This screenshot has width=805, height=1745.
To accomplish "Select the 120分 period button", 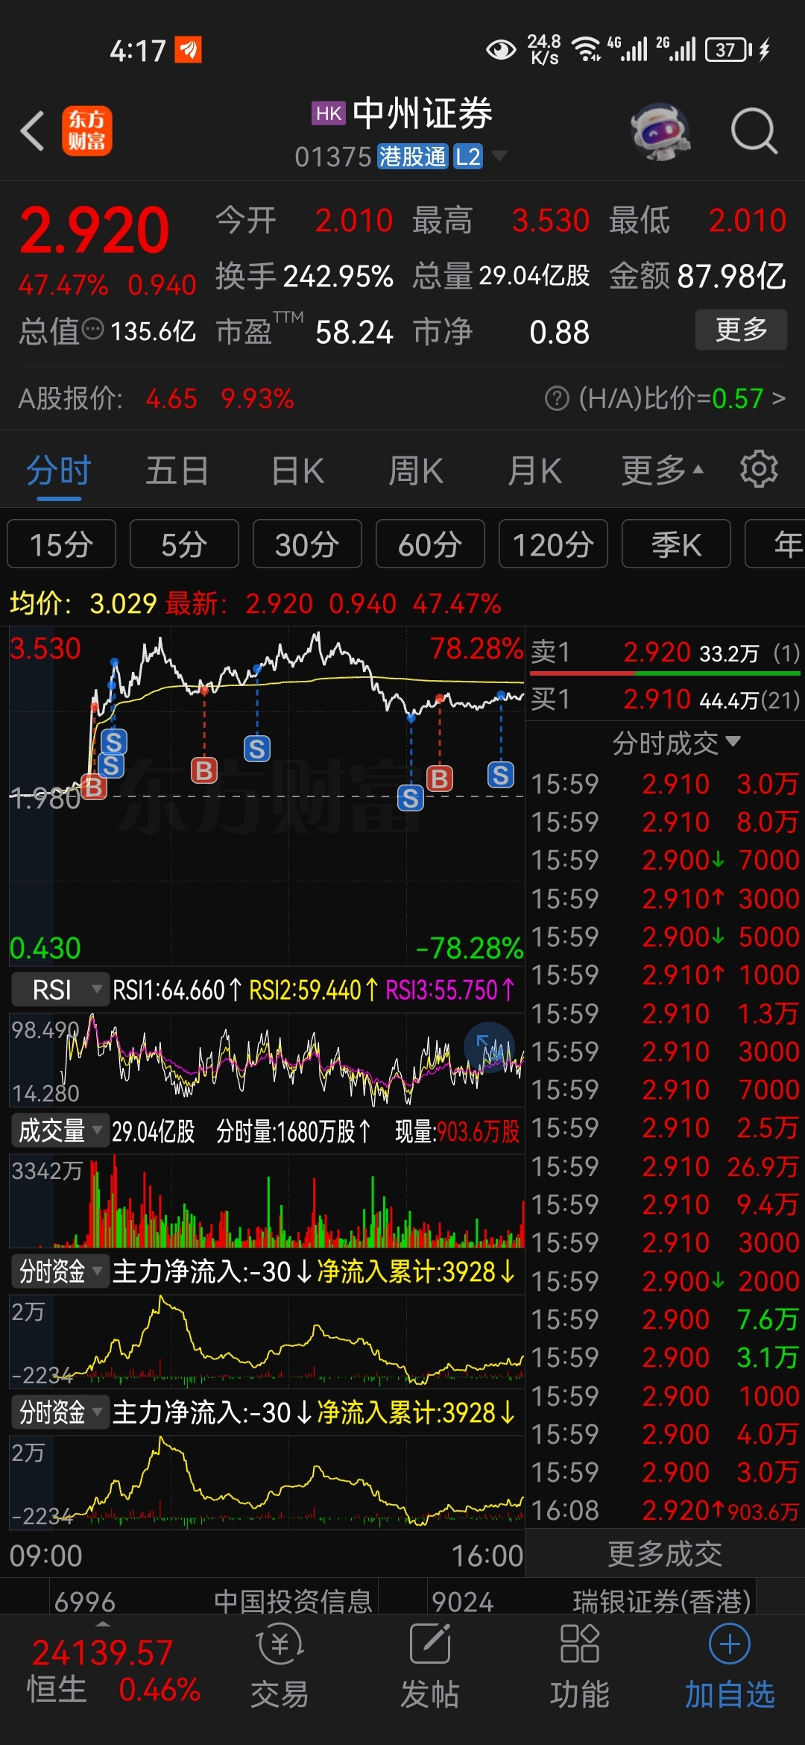I will 553,544.
